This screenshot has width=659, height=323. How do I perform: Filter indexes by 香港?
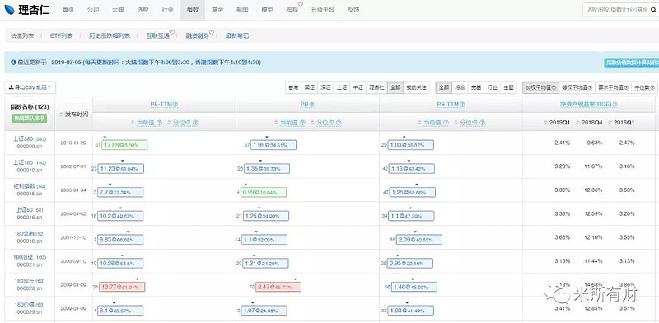tap(293, 87)
